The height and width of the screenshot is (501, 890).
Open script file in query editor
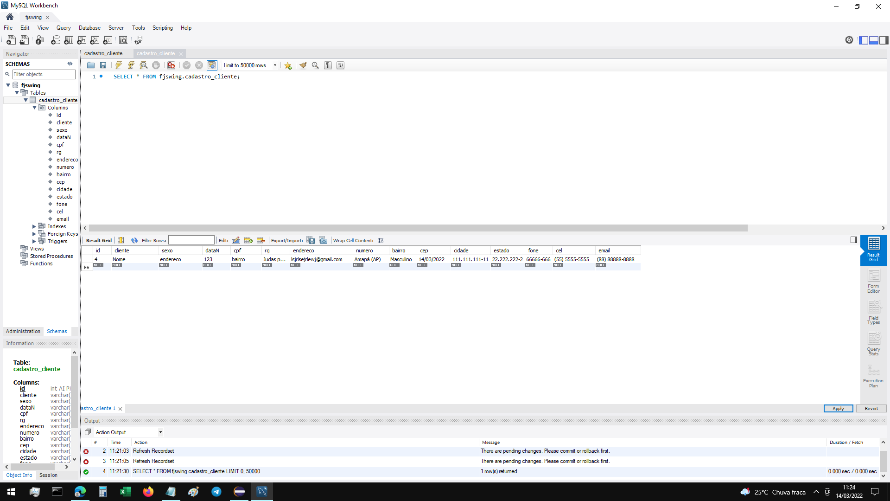91,65
